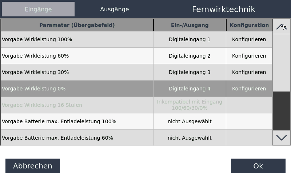Configure Vorgabe Wirkleistung 100% input
This screenshot has width=291, height=175.
[249, 39]
